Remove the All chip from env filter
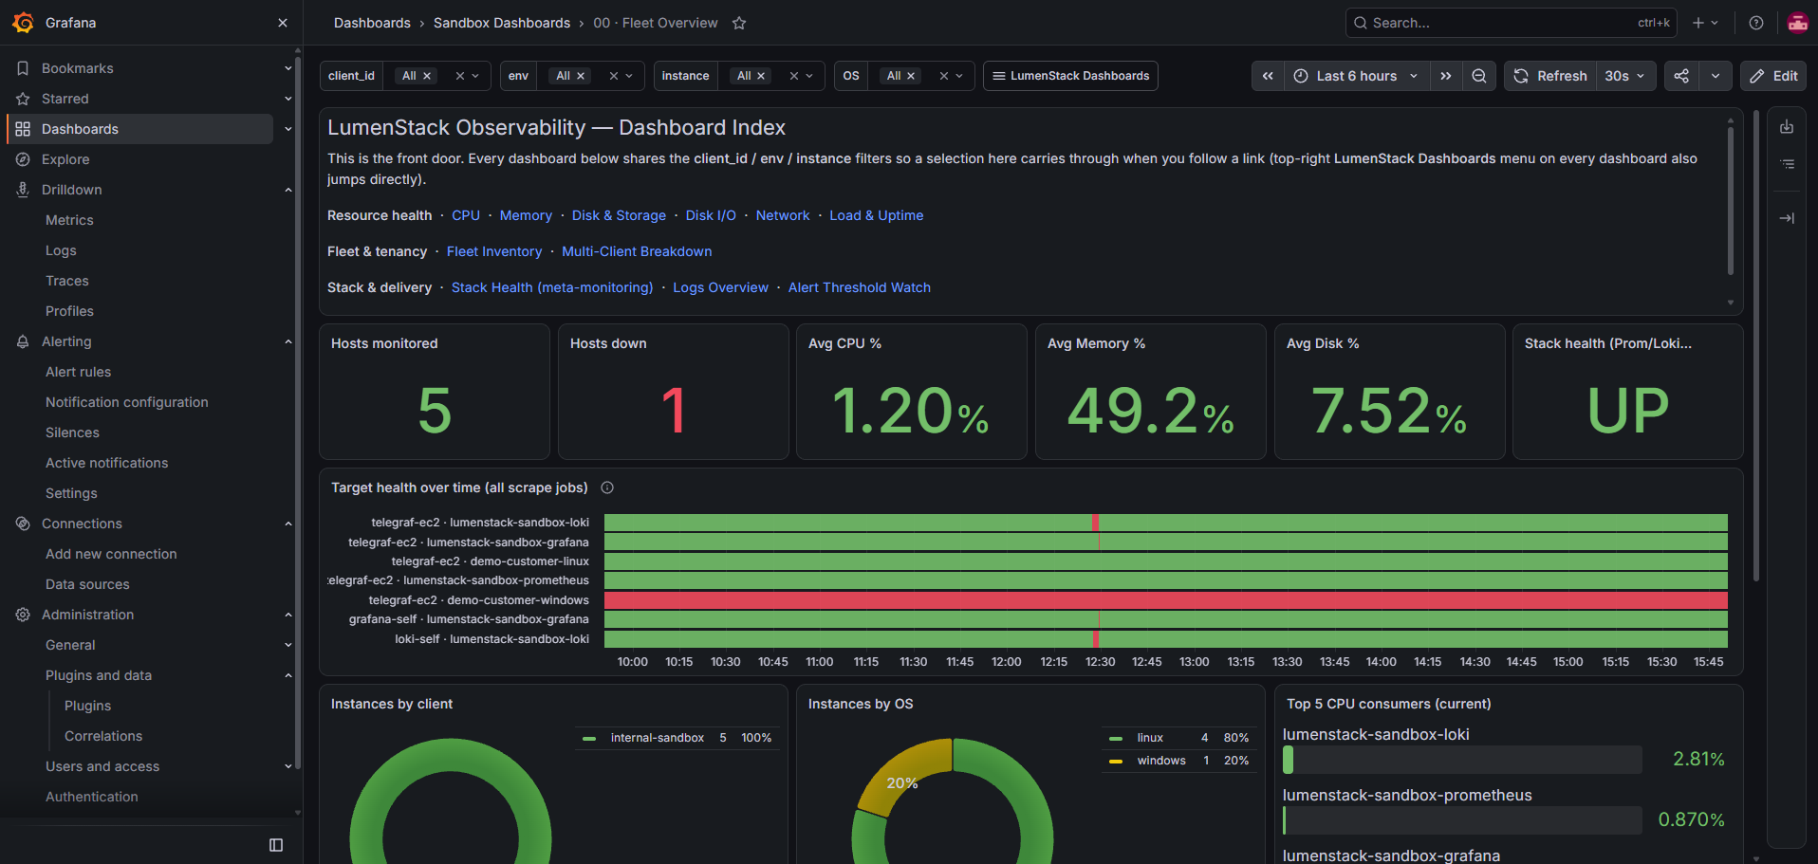Viewport: 1818px width, 864px height. pos(581,76)
